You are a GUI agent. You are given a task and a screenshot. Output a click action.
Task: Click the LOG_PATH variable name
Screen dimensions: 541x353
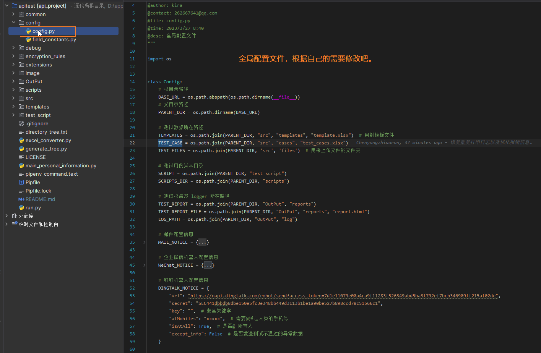point(169,219)
